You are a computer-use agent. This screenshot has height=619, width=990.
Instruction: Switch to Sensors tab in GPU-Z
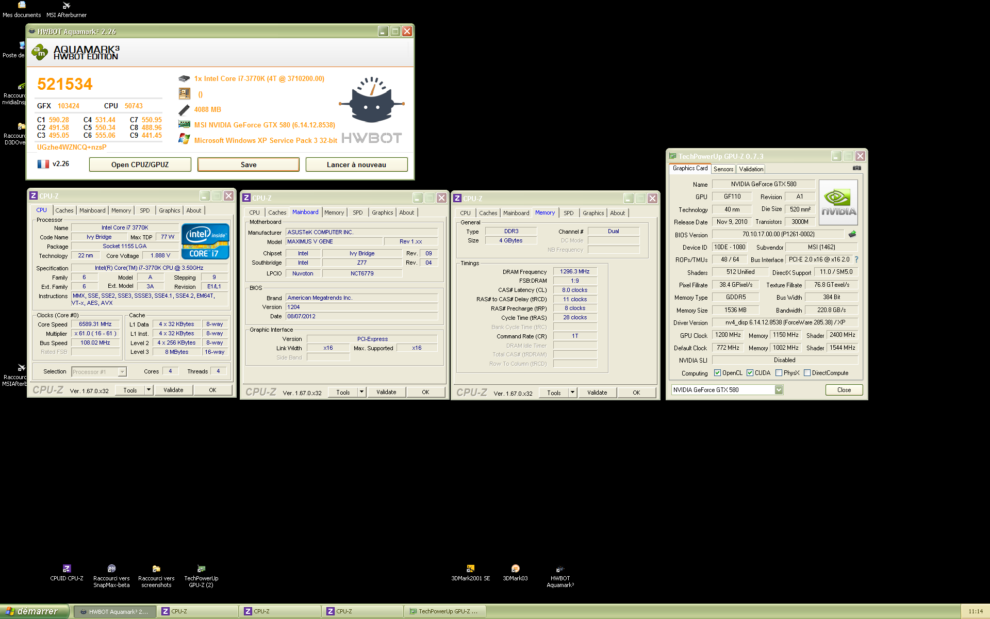[723, 169]
